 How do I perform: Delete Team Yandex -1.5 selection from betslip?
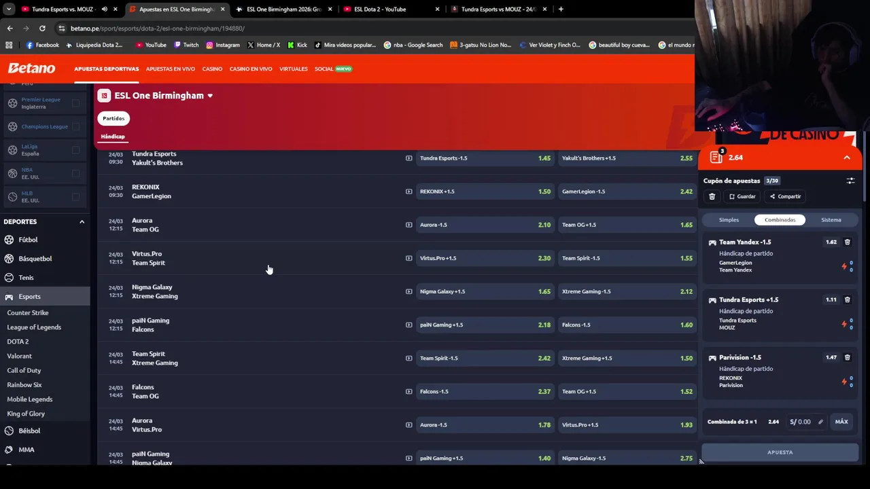[847, 242]
